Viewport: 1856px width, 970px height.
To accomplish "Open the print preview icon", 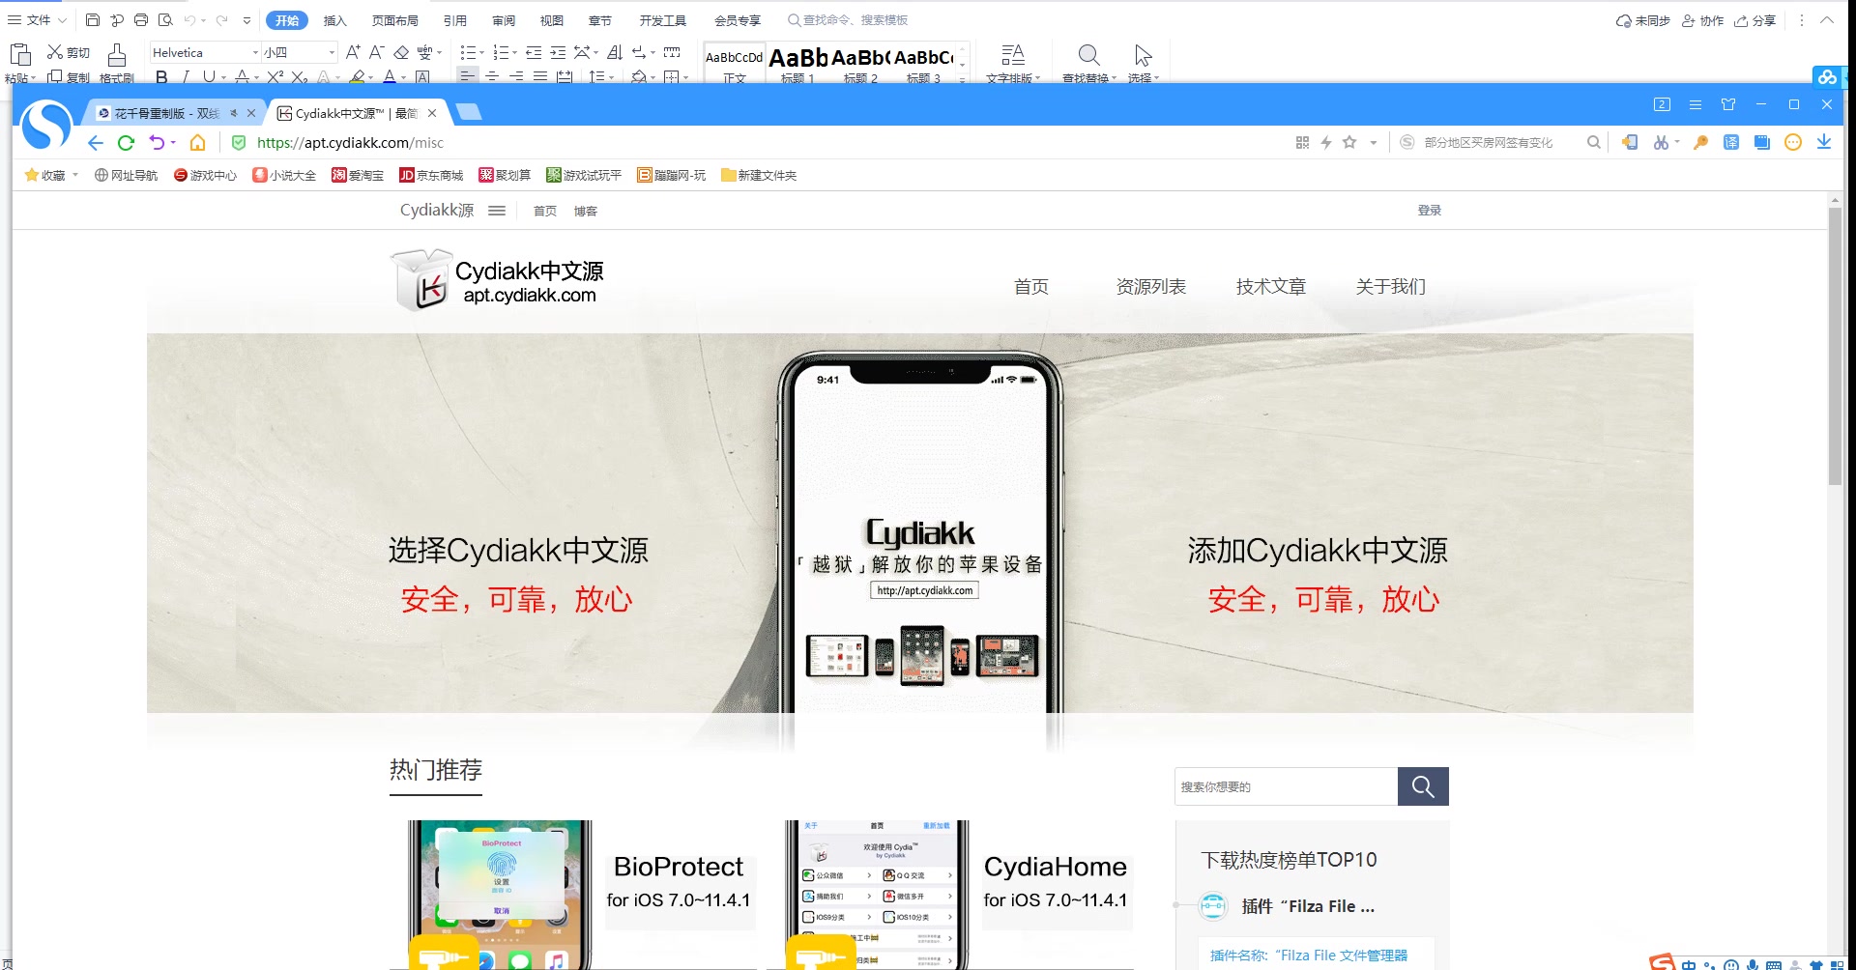I will [165, 19].
